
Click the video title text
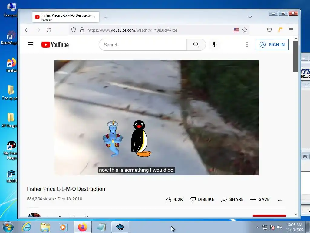pos(66,189)
